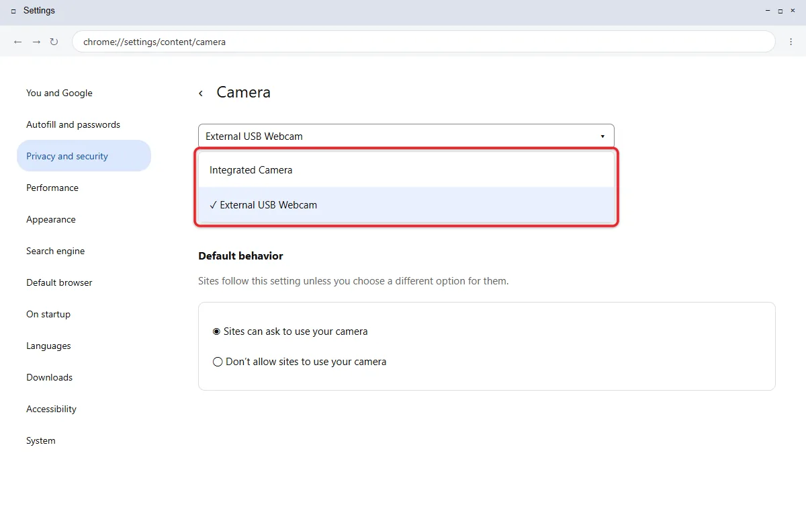Click the Settings window icon in title bar
806x511 pixels.
tap(13, 11)
